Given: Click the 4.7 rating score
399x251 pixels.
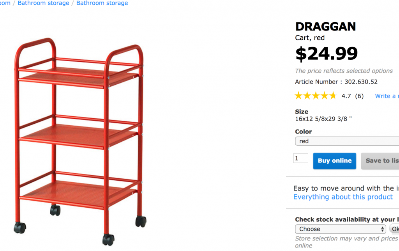Looking at the screenshot, I should click(346, 96).
